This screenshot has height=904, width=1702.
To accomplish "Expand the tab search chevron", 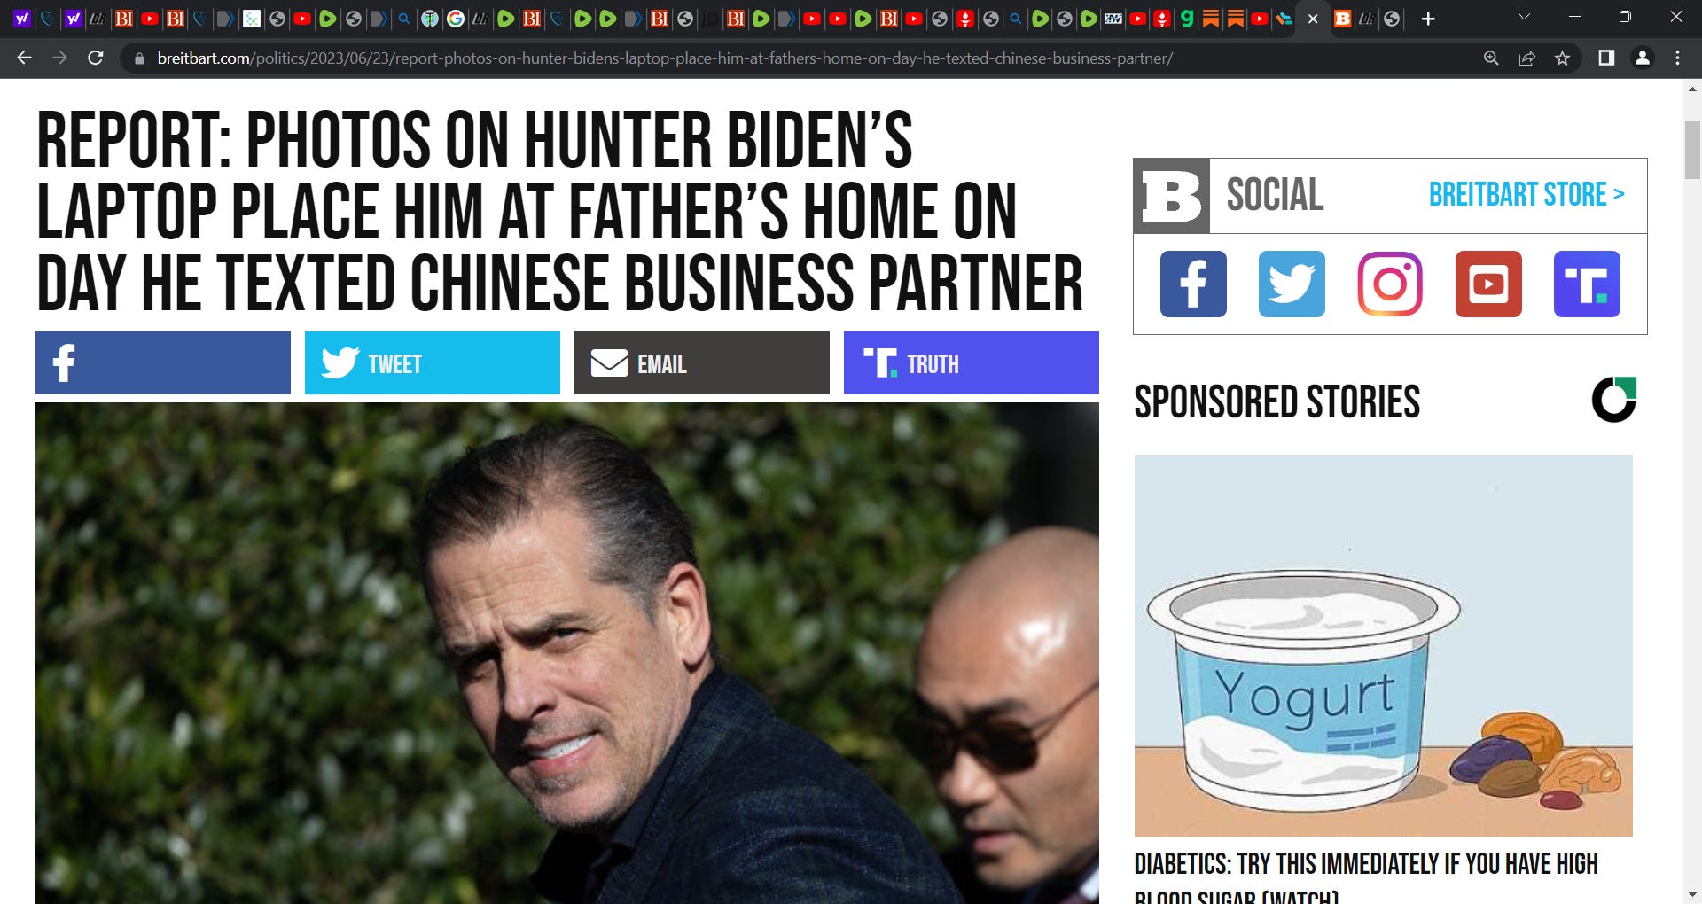I will [x=1524, y=18].
